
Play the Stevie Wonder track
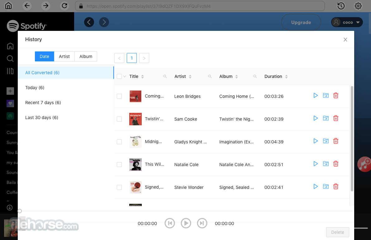[316, 186]
